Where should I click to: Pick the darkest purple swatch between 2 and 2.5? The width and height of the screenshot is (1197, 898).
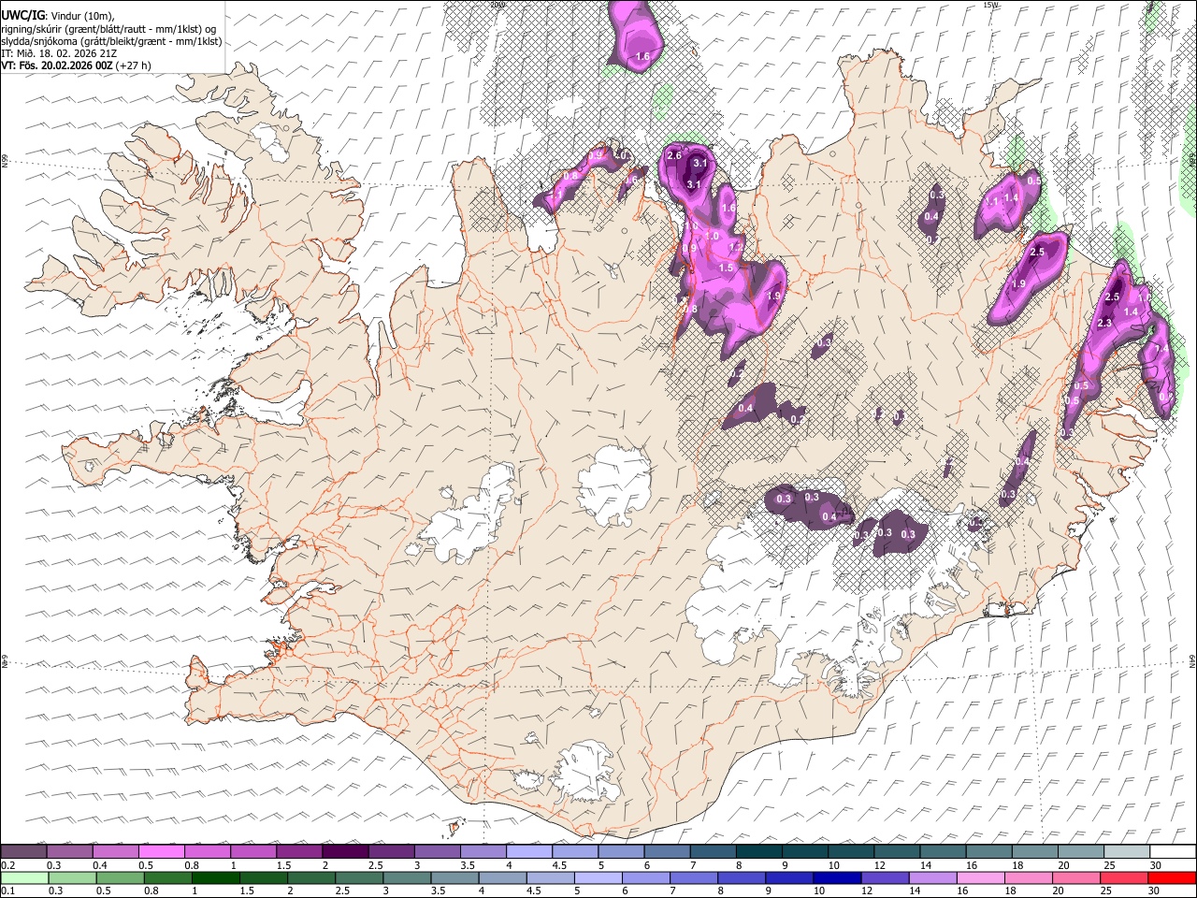(345, 852)
